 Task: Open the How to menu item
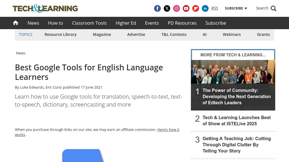click(x=55, y=23)
